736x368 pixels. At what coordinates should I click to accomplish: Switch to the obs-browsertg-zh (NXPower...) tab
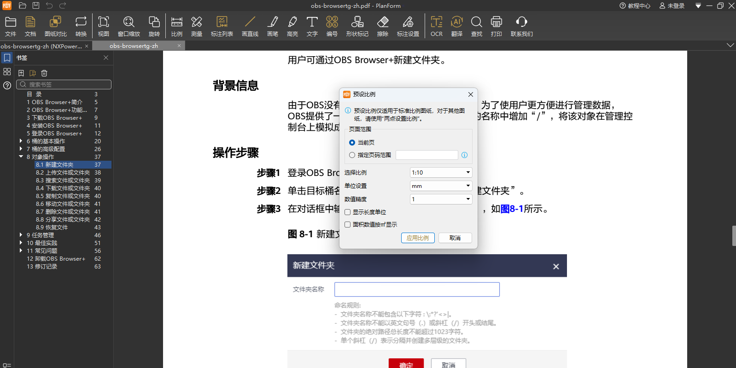pos(41,46)
